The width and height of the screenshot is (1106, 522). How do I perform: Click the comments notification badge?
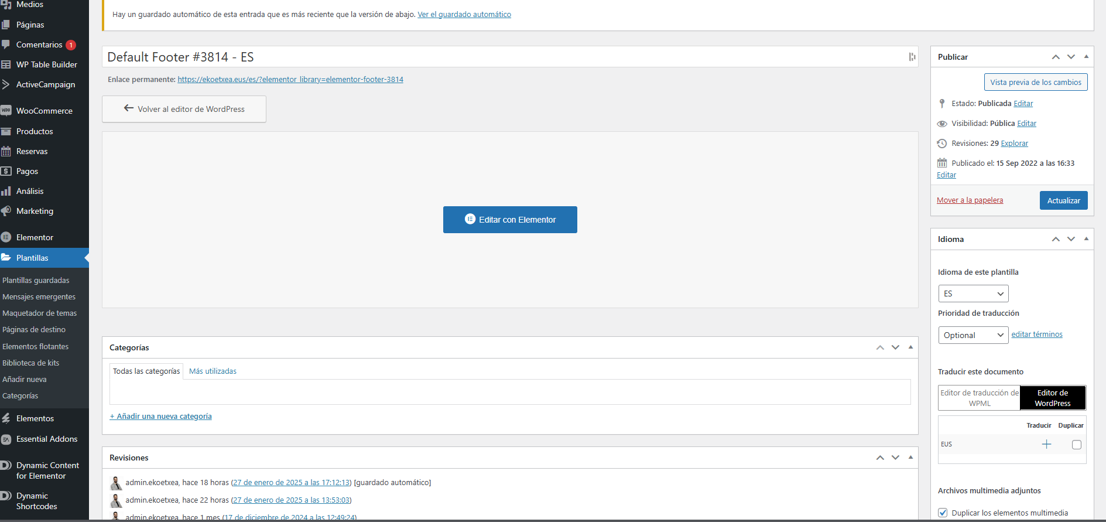pos(71,45)
